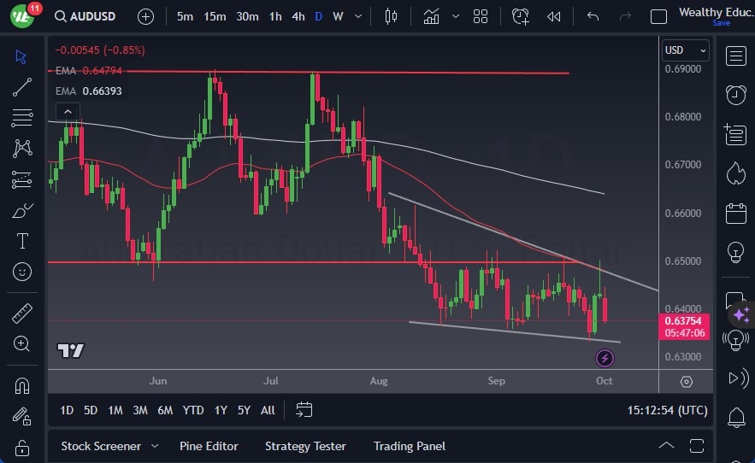This screenshot has width=755, height=463.
Task: Click the replay rewind button
Action: click(x=554, y=16)
